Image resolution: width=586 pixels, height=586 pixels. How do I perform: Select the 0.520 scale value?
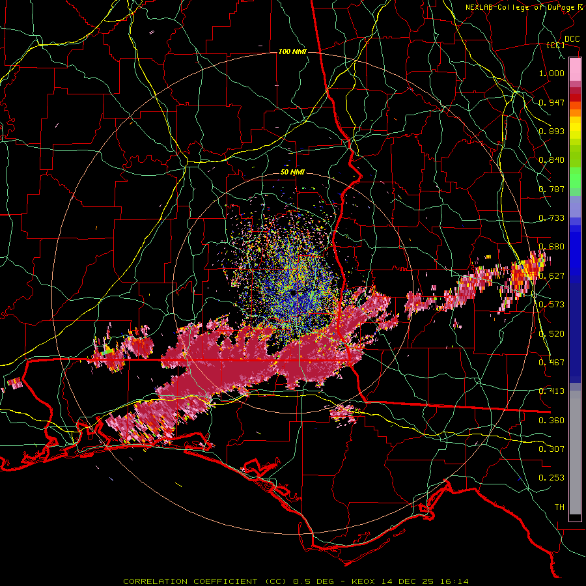tap(551, 334)
